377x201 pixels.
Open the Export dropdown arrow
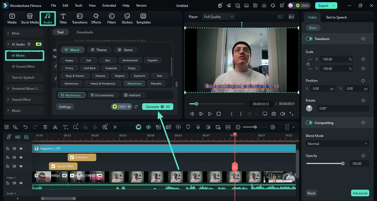tap(333, 6)
